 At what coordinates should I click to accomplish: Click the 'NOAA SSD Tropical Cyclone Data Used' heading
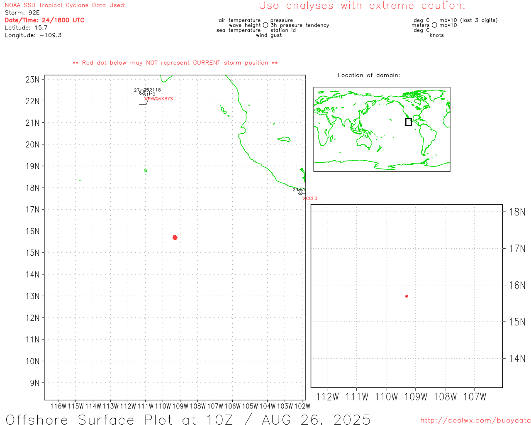(x=65, y=5)
